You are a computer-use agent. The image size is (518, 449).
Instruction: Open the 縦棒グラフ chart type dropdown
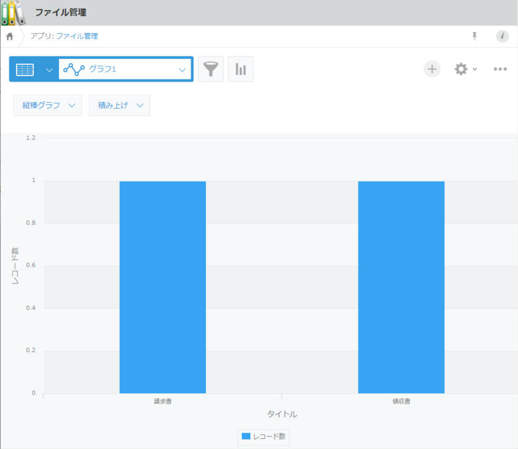47,105
